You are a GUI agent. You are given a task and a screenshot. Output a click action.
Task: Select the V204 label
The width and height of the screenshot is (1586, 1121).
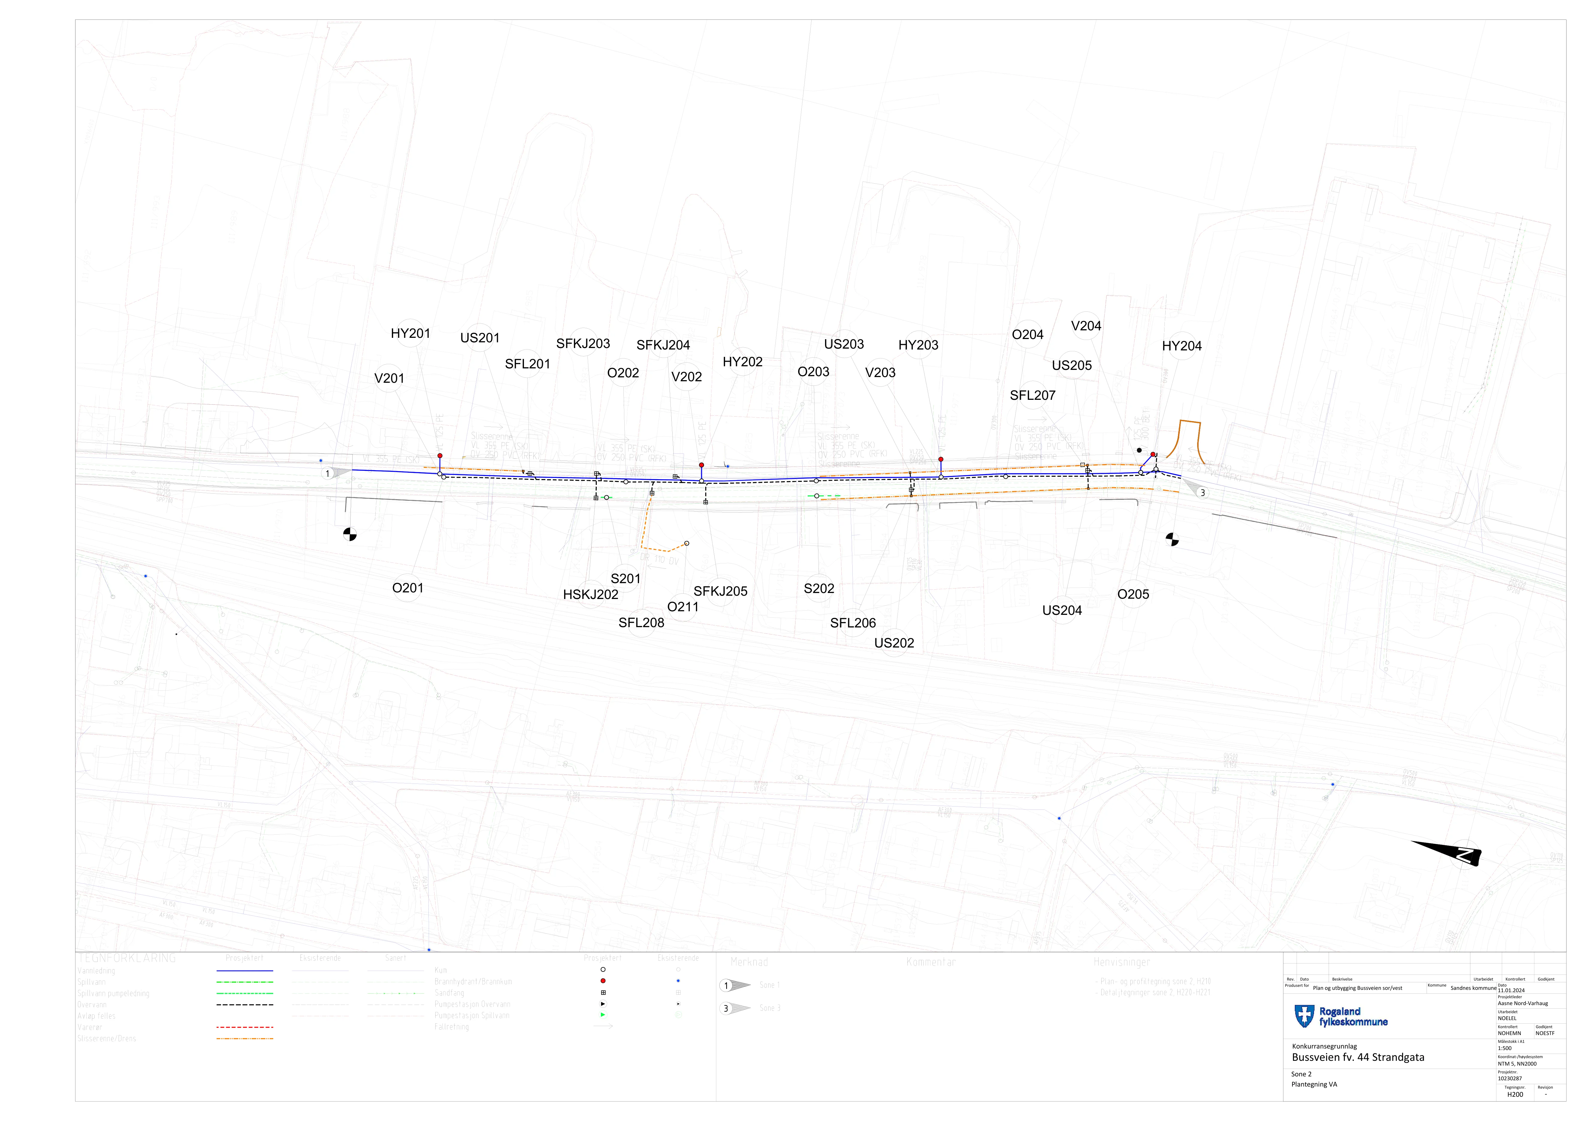pyautogui.click(x=1087, y=326)
